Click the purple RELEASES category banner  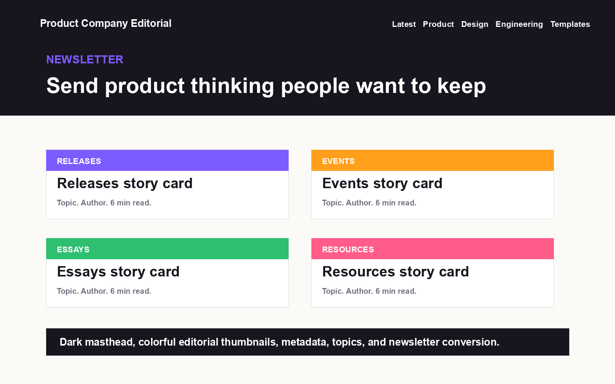coord(167,161)
